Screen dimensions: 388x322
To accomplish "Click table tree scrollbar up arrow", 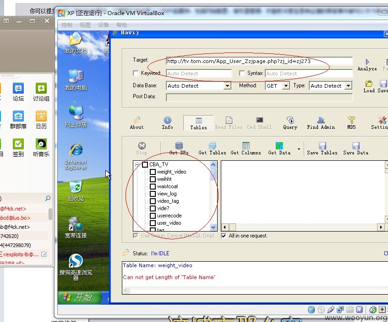I will [x=213, y=164].
